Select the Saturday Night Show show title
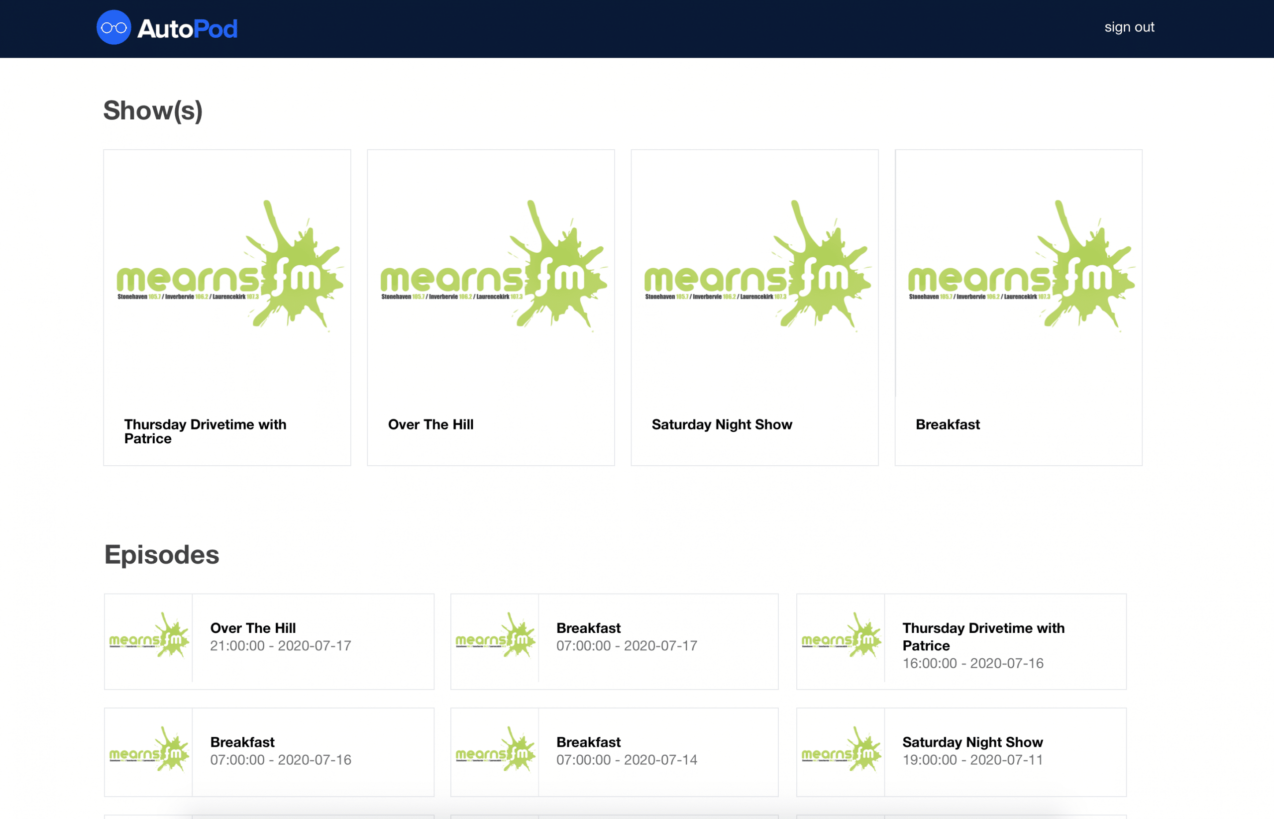This screenshot has width=1274, height=819. click(x=722, y=424)
